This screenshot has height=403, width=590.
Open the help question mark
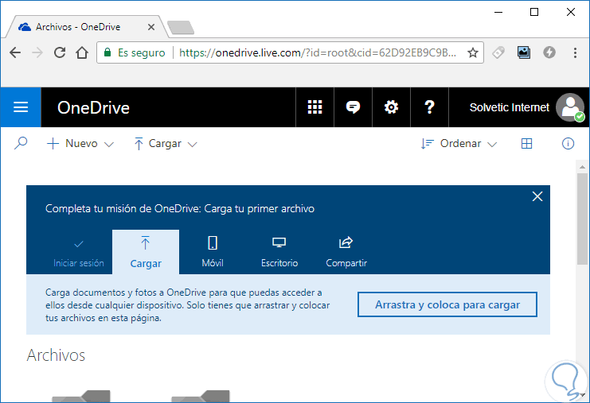(429, 107)
